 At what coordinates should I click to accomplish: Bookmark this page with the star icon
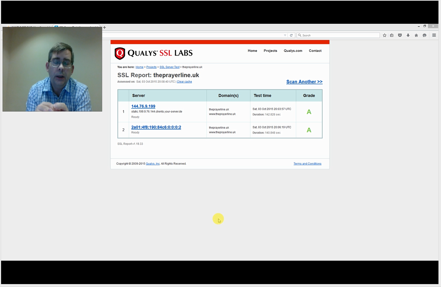384,35
